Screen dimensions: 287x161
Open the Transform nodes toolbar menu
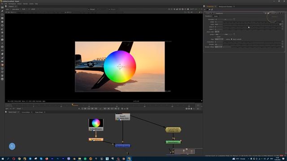pyautogui.click(x=2, y=36)
